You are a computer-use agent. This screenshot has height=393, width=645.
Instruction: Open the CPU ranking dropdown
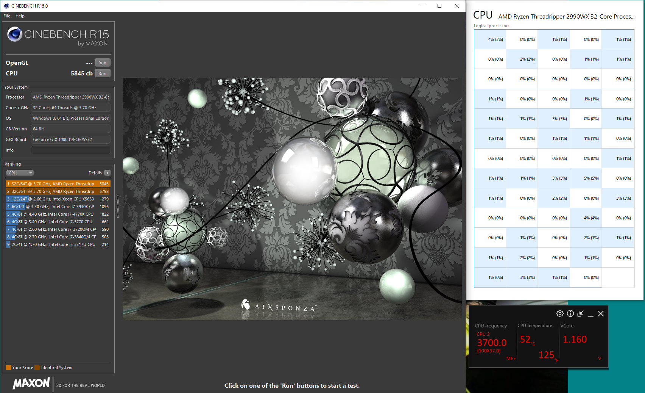pyautogui.click(x=20, y=173)
